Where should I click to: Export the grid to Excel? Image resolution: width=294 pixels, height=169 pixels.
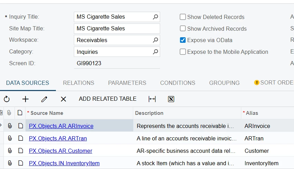(x=171, y=99)
